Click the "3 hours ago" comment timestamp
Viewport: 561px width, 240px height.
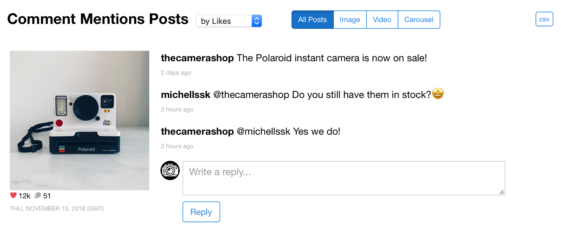[x=177, y=109]
